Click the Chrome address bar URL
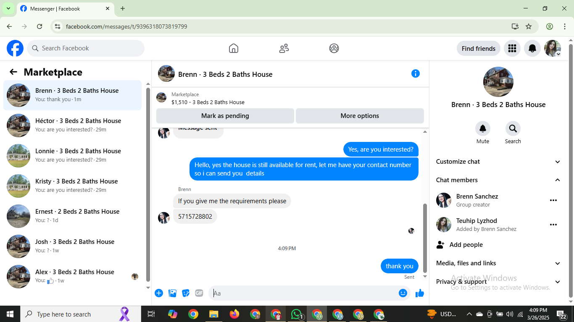This screenshot has width=574, height=322. (126, 26)
